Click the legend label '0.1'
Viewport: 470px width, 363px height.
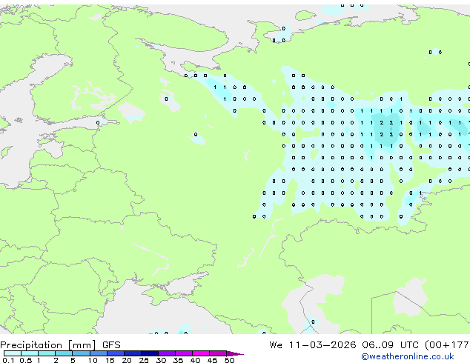point(8,360)
